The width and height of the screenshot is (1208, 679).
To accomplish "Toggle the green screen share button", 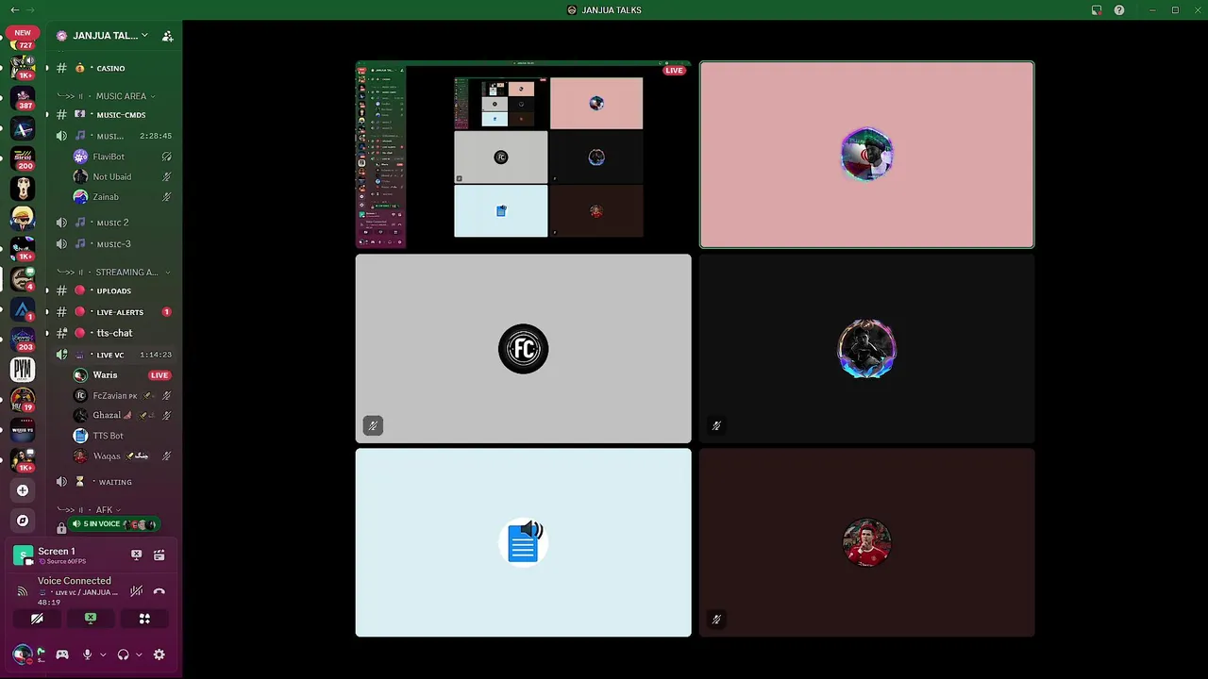I will [x=91, y=619].
